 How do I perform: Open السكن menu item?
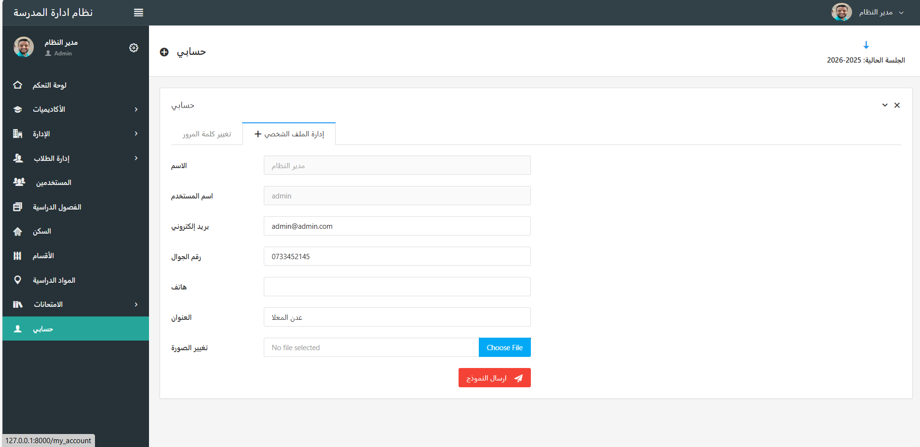click(76, 231)
